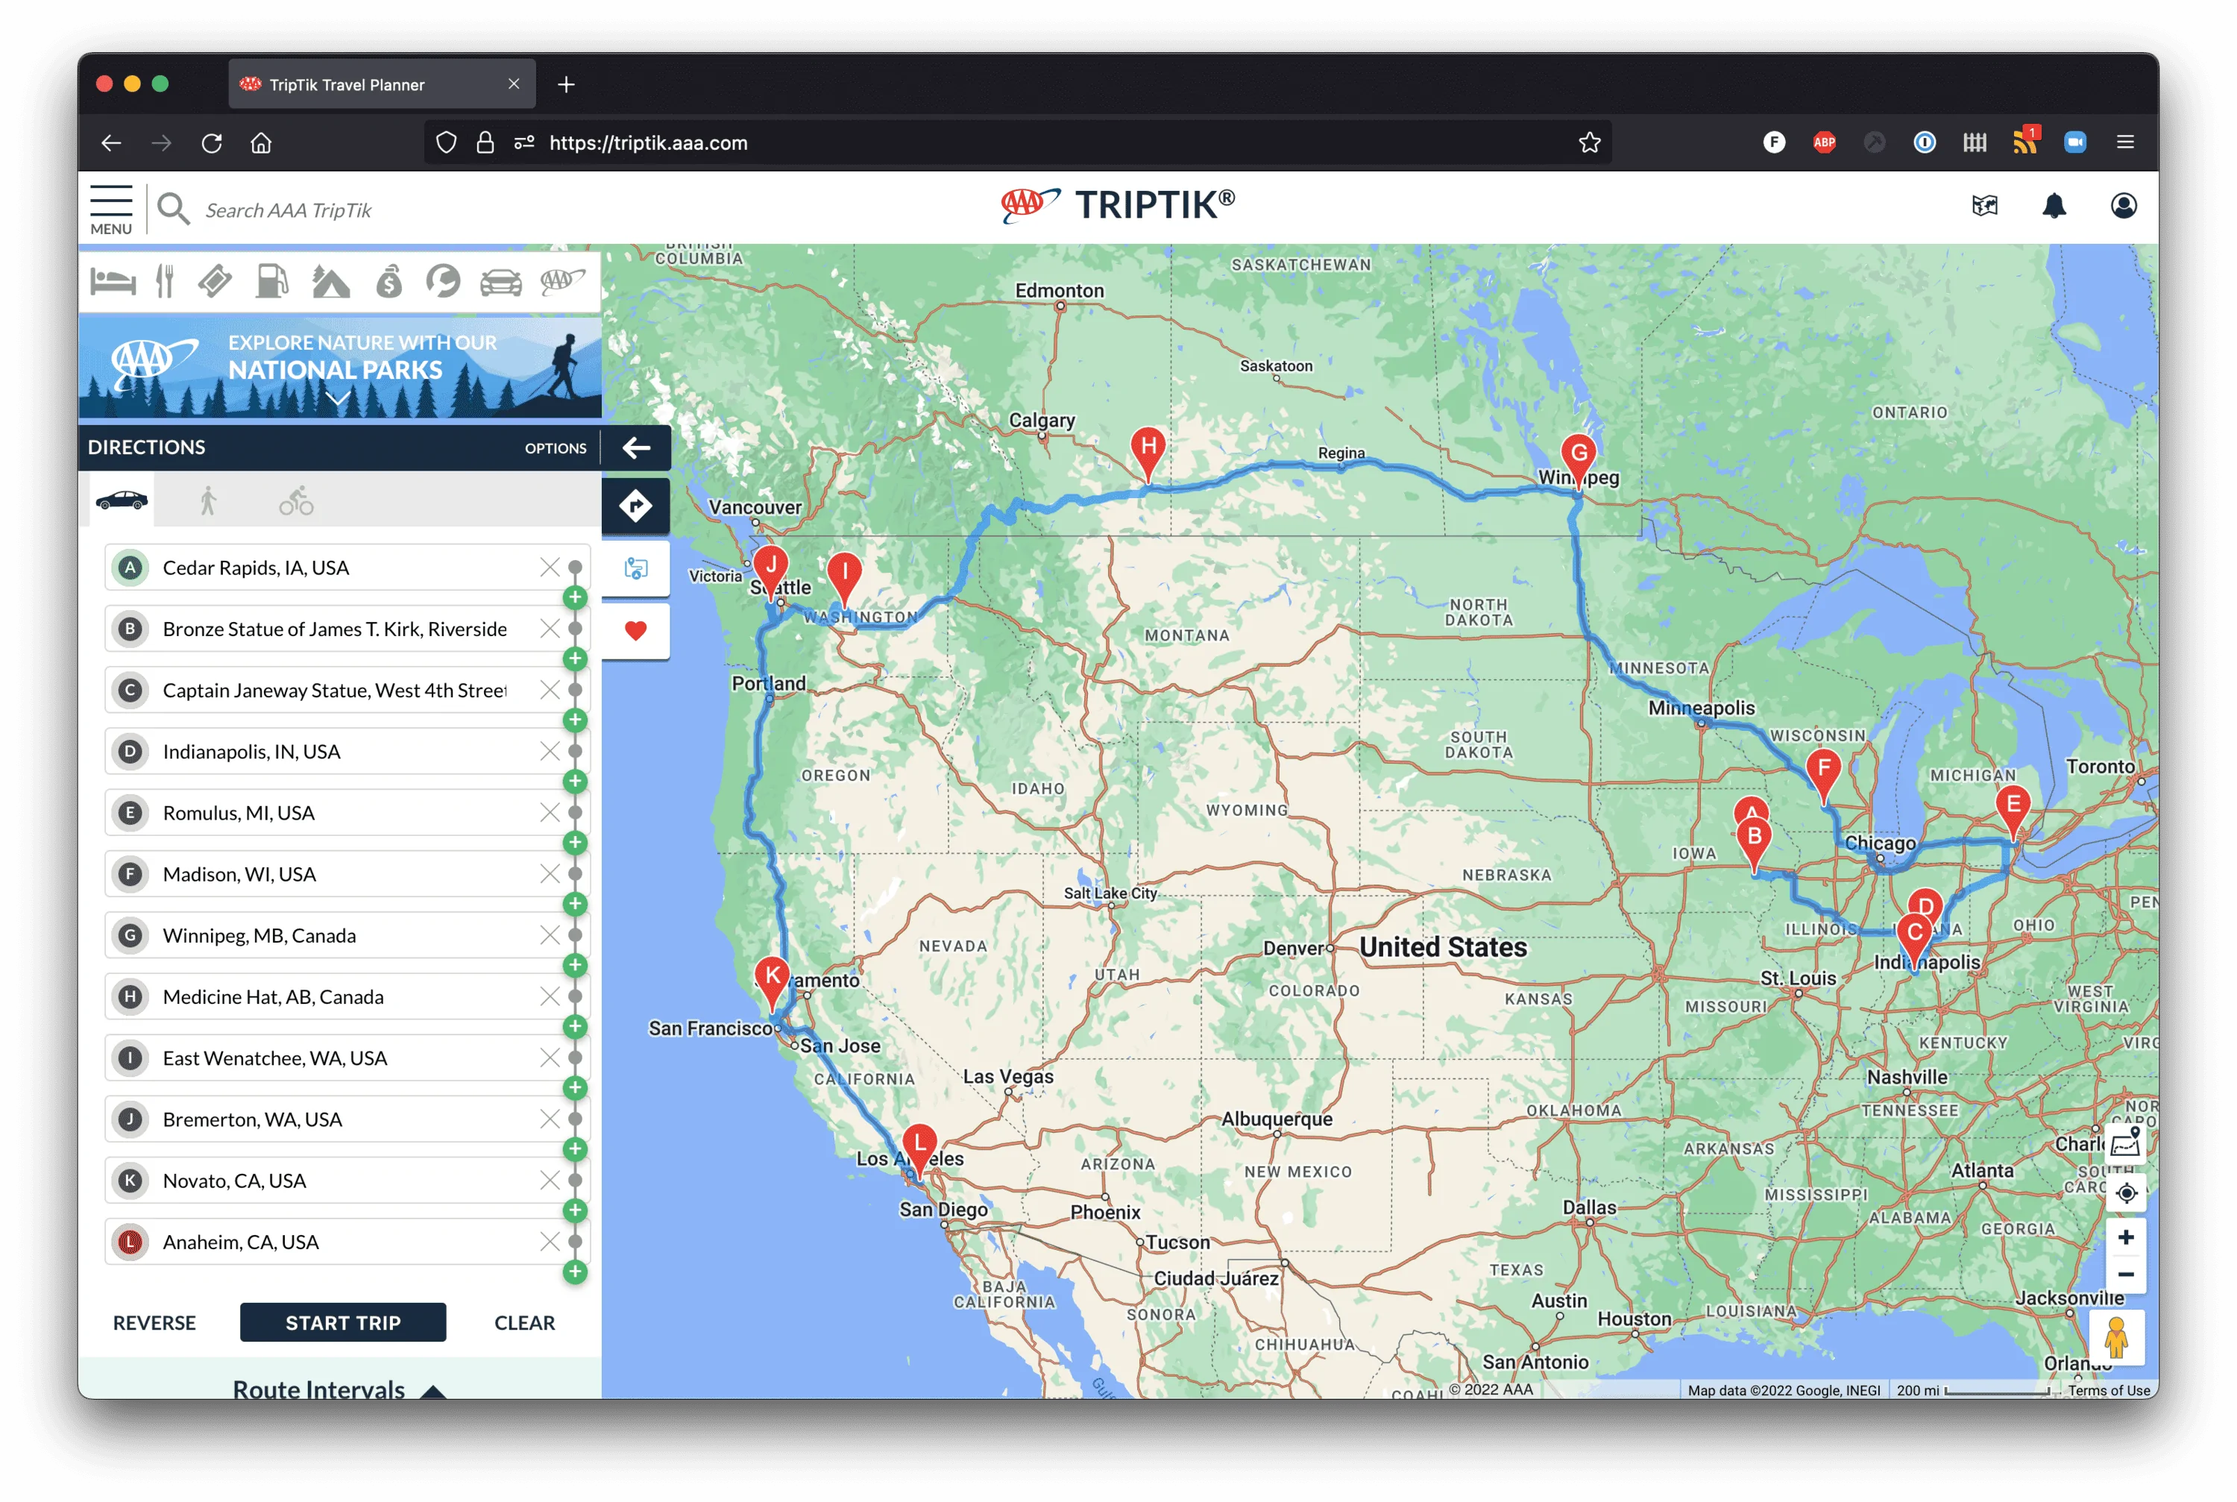Click the red heart favorites icon

point(636,630)
